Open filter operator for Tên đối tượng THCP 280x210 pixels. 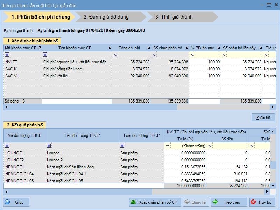[x=49, y=146]
